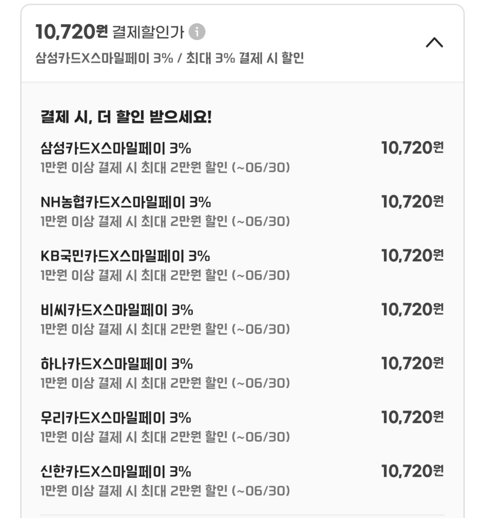Click 10,720원 price beside 삼성카드 row
485x518 pixels.
[x=412, y=148]
